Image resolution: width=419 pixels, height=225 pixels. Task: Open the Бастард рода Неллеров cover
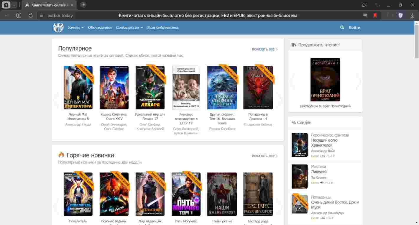(258, 194)
